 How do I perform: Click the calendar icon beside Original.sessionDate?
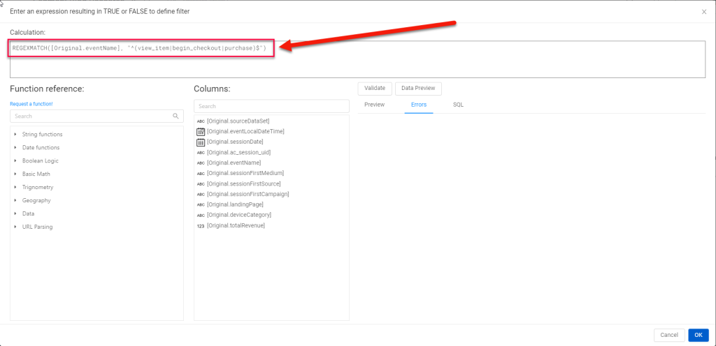tap(201, 142)
